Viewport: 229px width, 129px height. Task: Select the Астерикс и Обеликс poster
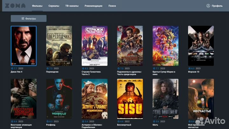94,99
